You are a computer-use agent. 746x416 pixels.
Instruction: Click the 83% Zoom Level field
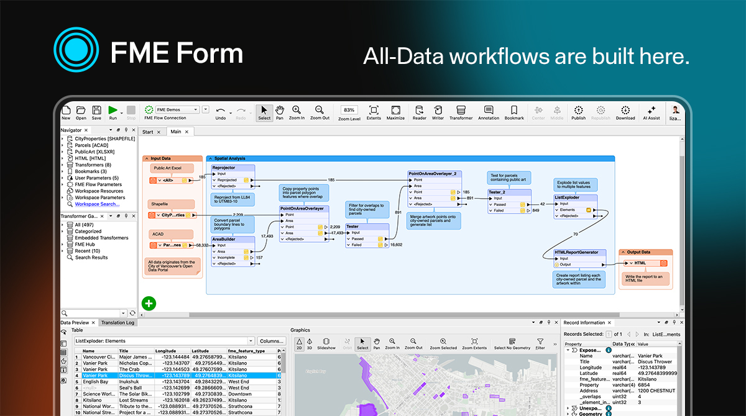pyautogui.click(x=349, y=109)
